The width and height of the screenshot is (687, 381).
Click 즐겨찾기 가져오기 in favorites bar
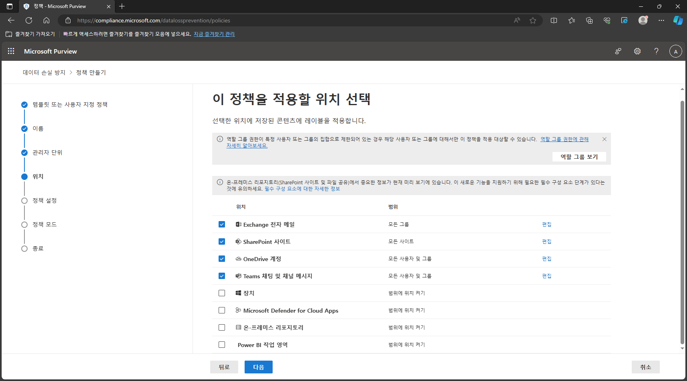coord(31,34)
